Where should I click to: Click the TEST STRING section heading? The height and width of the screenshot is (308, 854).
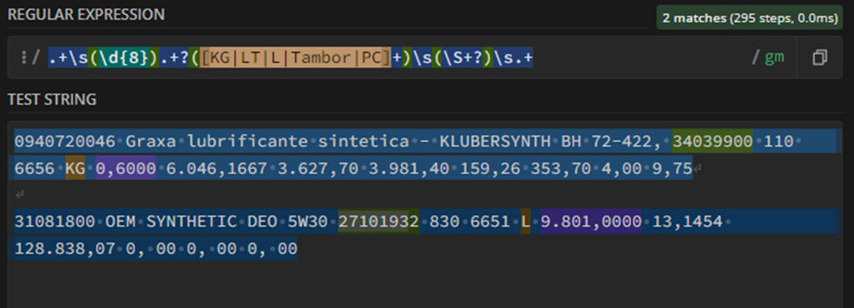52,100
